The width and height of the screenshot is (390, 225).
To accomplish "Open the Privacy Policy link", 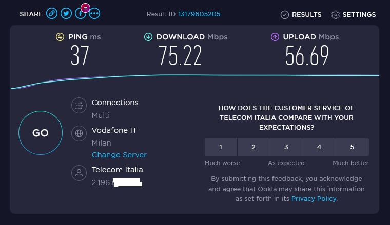I will pyautogui.click(x=314, y=198).
